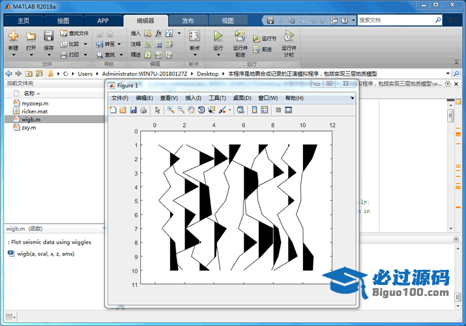Image resolution: width=466 pixels, height=326 pixels.
Task: Save the script with 保存 icon
Action: click(48, 36)
